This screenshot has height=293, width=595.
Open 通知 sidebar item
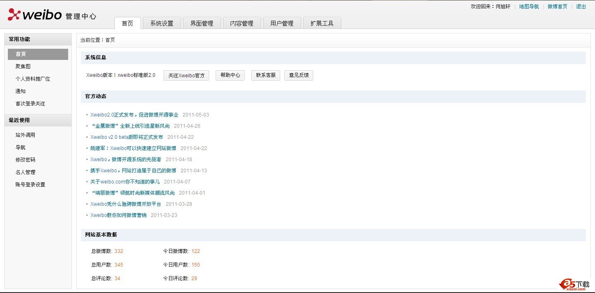pos(21,91)
